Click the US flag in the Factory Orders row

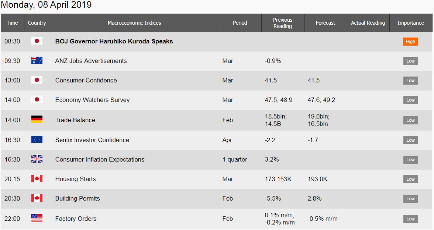[37, 218]
